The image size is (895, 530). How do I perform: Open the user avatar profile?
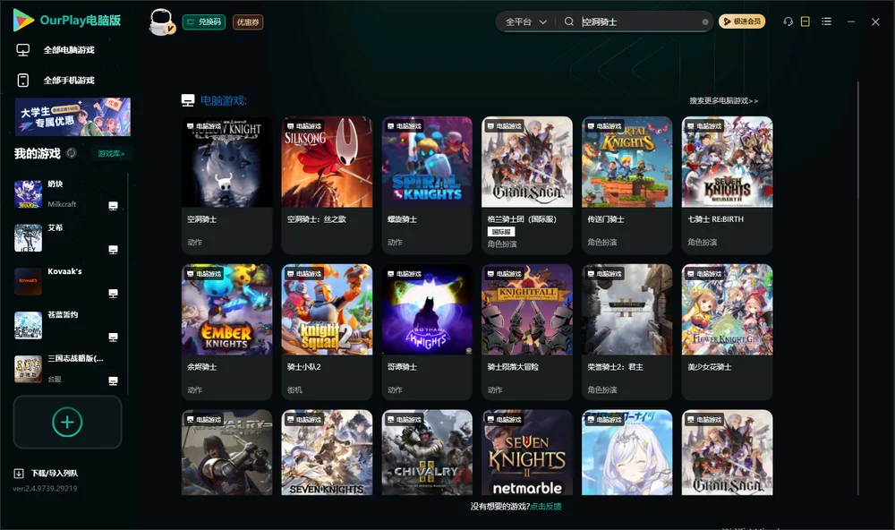[x=161, y=21]
